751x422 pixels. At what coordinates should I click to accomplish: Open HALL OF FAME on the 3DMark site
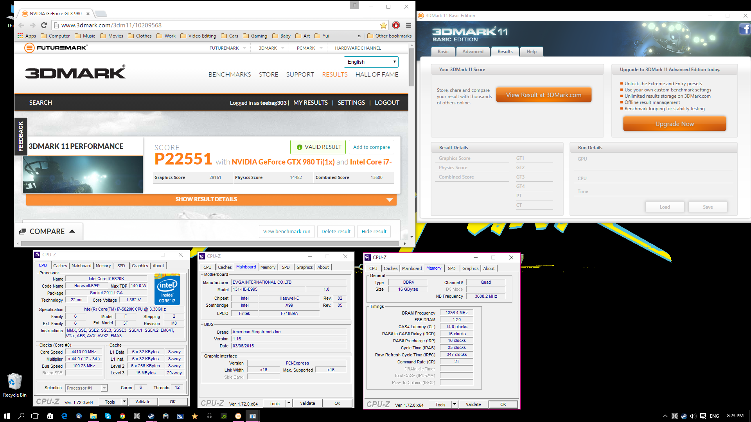click(377, 74)
